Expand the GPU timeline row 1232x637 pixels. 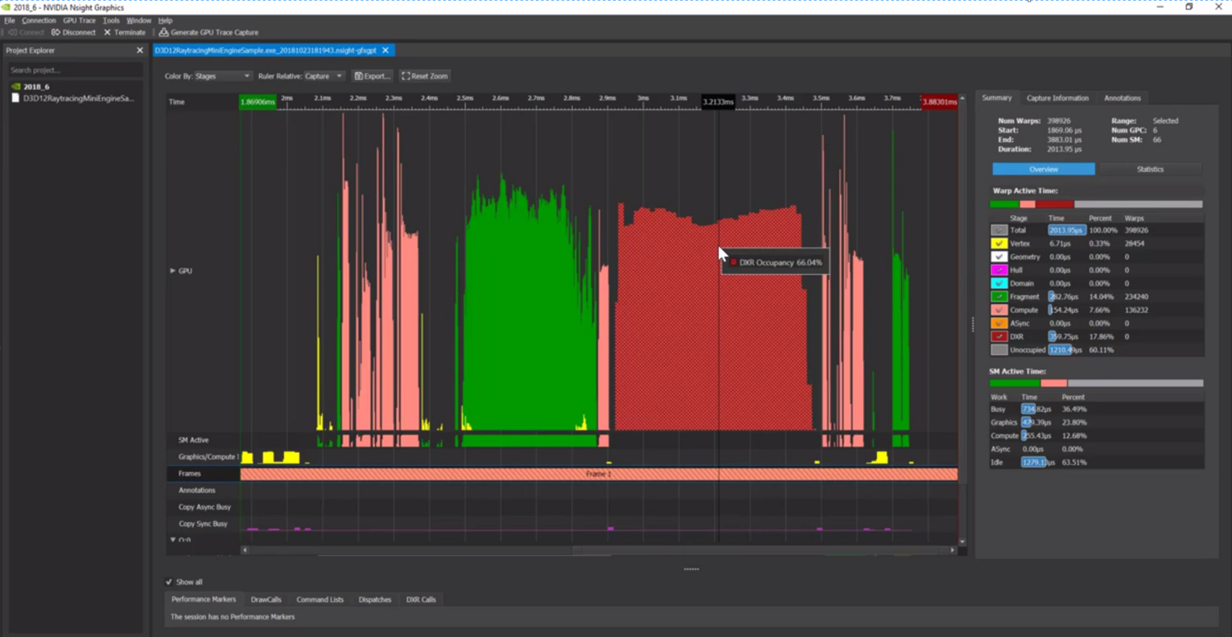pyautogui.click(x=172, y=271)
